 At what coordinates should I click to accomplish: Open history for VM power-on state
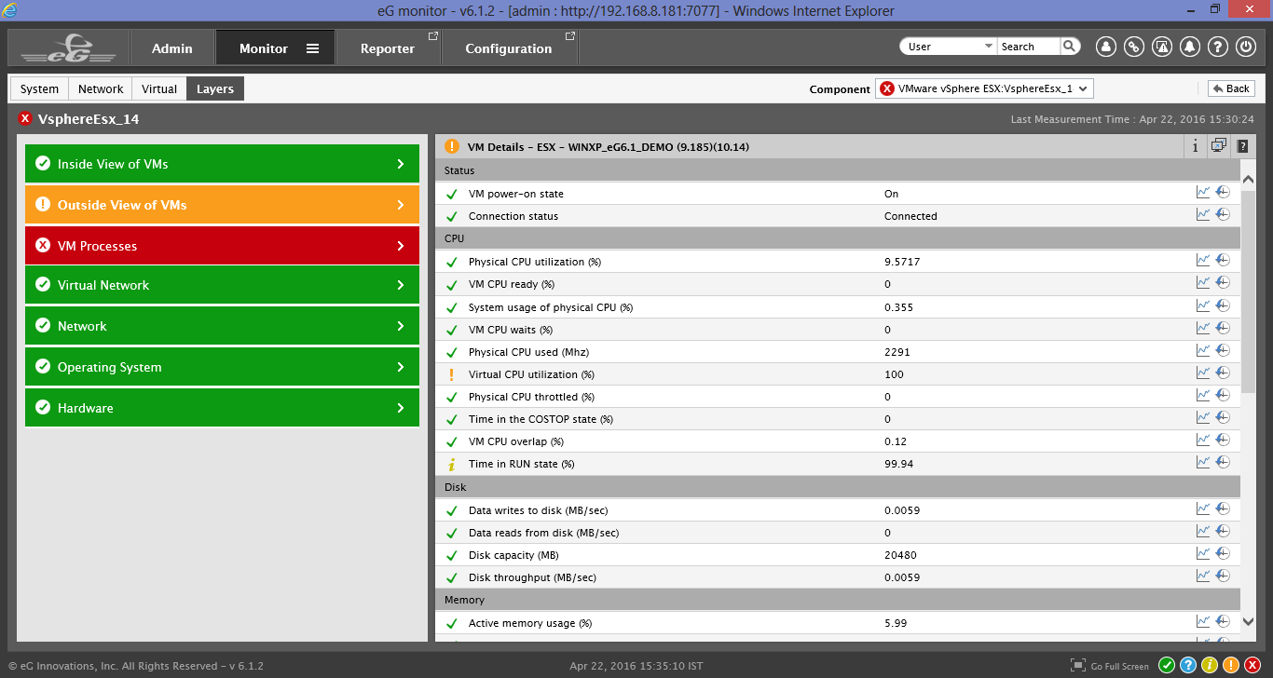click(1223, 192)
